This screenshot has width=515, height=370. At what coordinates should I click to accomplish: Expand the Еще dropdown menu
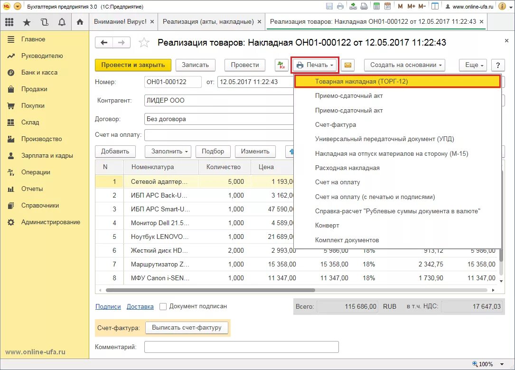coord(474,65)
